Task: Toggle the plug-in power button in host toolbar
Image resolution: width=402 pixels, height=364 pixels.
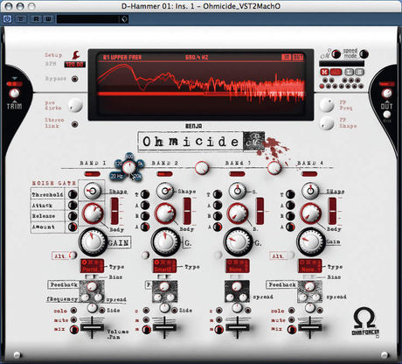Action: [7, 19]
